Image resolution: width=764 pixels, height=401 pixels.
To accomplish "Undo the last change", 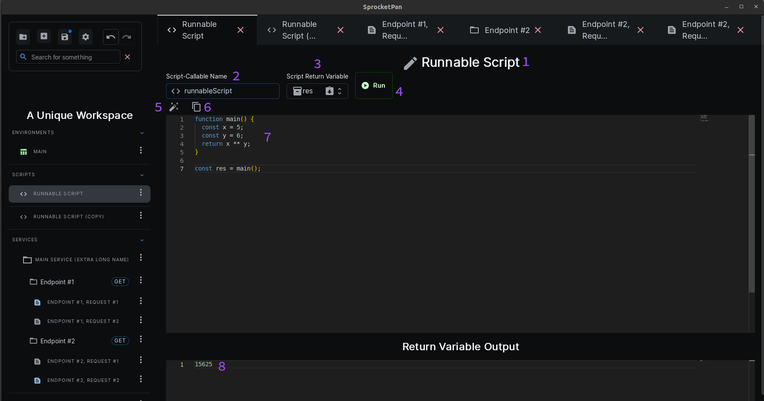I will (111, 37).
